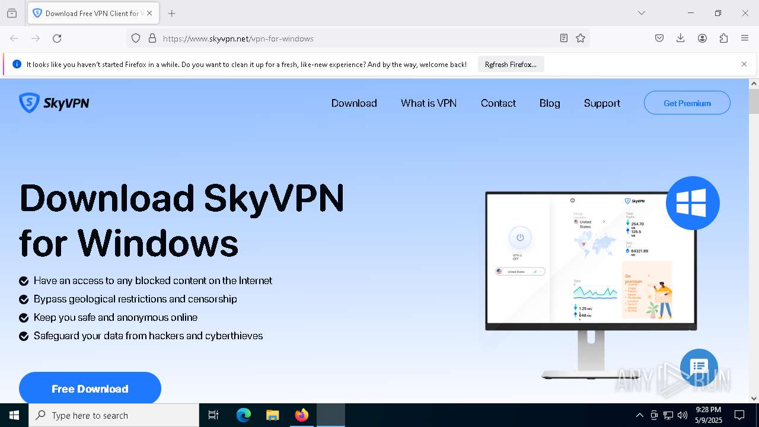Image resolution: width=759 pixels, height=427 pixels.
Task: Bookmark this page with the star icon
Action: 581,38
